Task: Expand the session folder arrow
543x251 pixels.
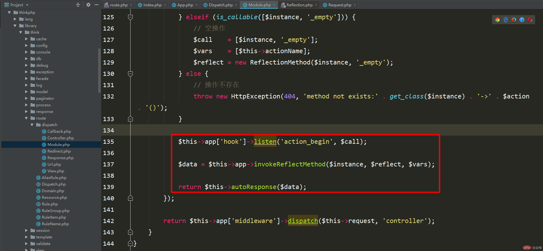Action: pyautogui.click(x=26, y=231)
